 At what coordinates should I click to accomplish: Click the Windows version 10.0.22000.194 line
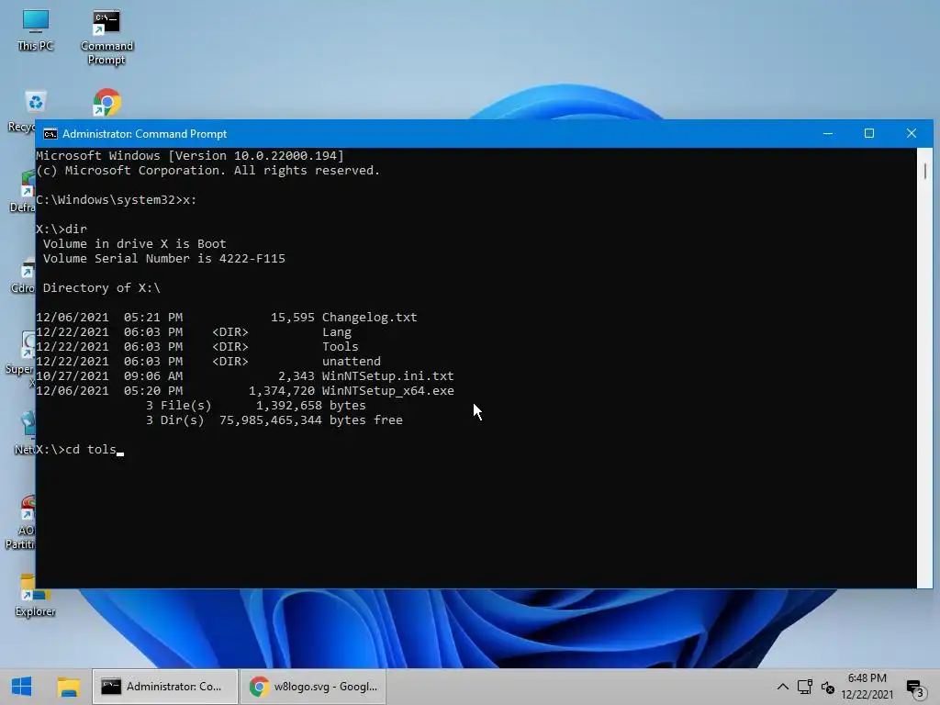[190, 156]
